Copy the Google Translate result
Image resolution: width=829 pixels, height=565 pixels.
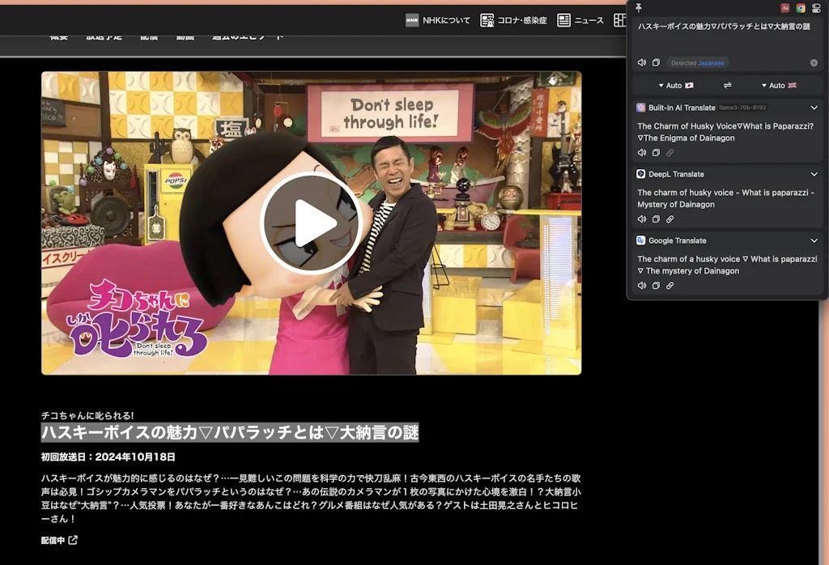pos(656,286)
